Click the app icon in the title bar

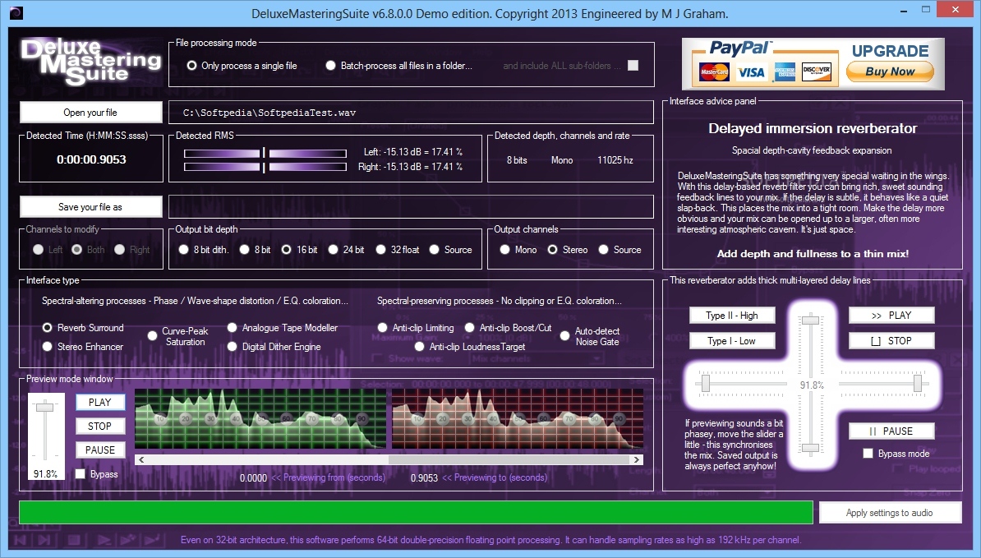[x=16, y=12]
